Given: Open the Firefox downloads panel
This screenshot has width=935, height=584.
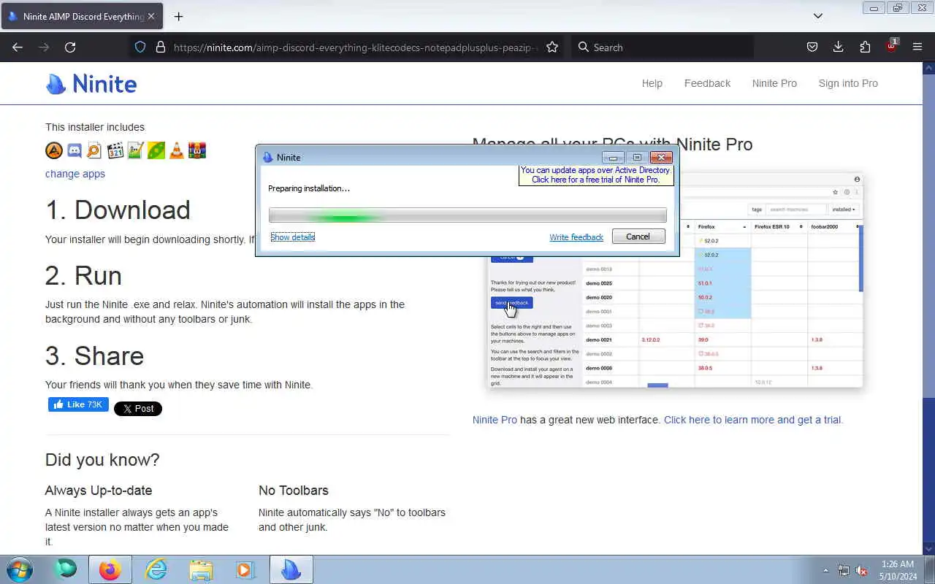Looking at the screenshot, I should pos(838,47).
